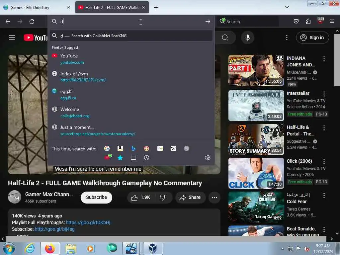This screenshot has height=255, width=340.
Task: Subscribe to Gamer Max Channel
Action: point(96,197)
